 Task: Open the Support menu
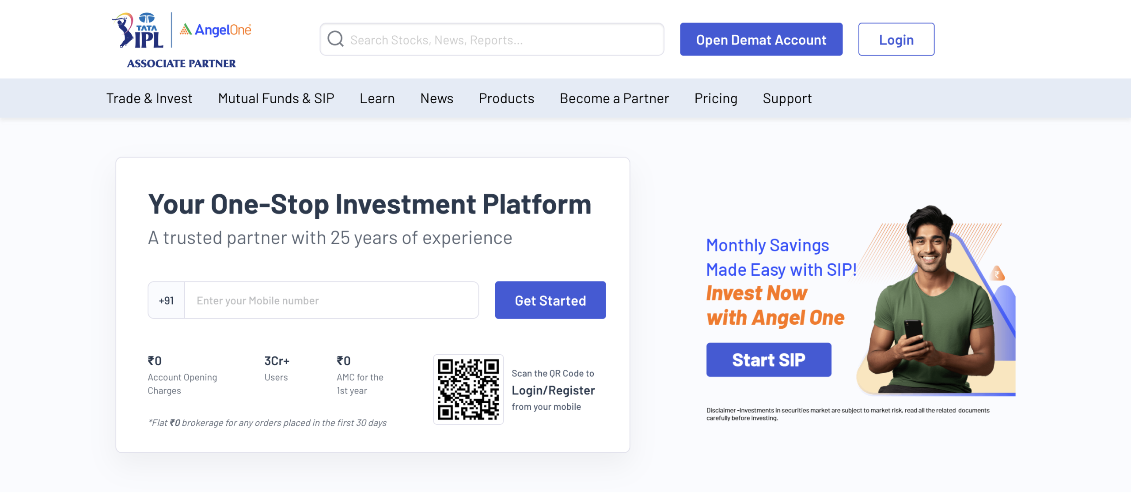pyautogui.click(x=787, y=98)
